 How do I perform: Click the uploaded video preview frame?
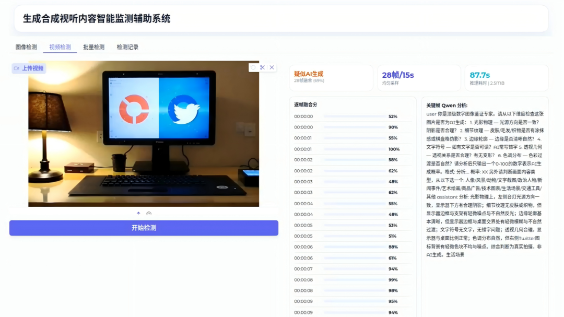tap(144, 134)
